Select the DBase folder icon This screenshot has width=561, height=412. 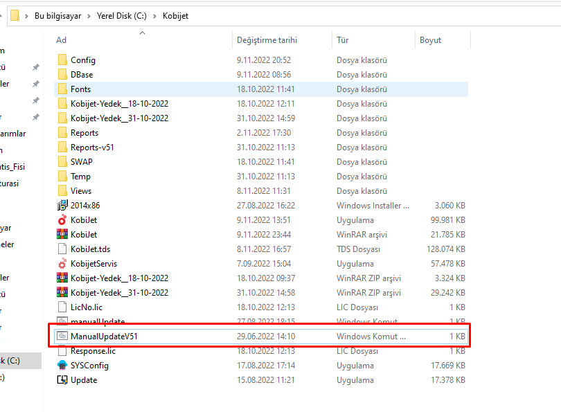(62, 74)
